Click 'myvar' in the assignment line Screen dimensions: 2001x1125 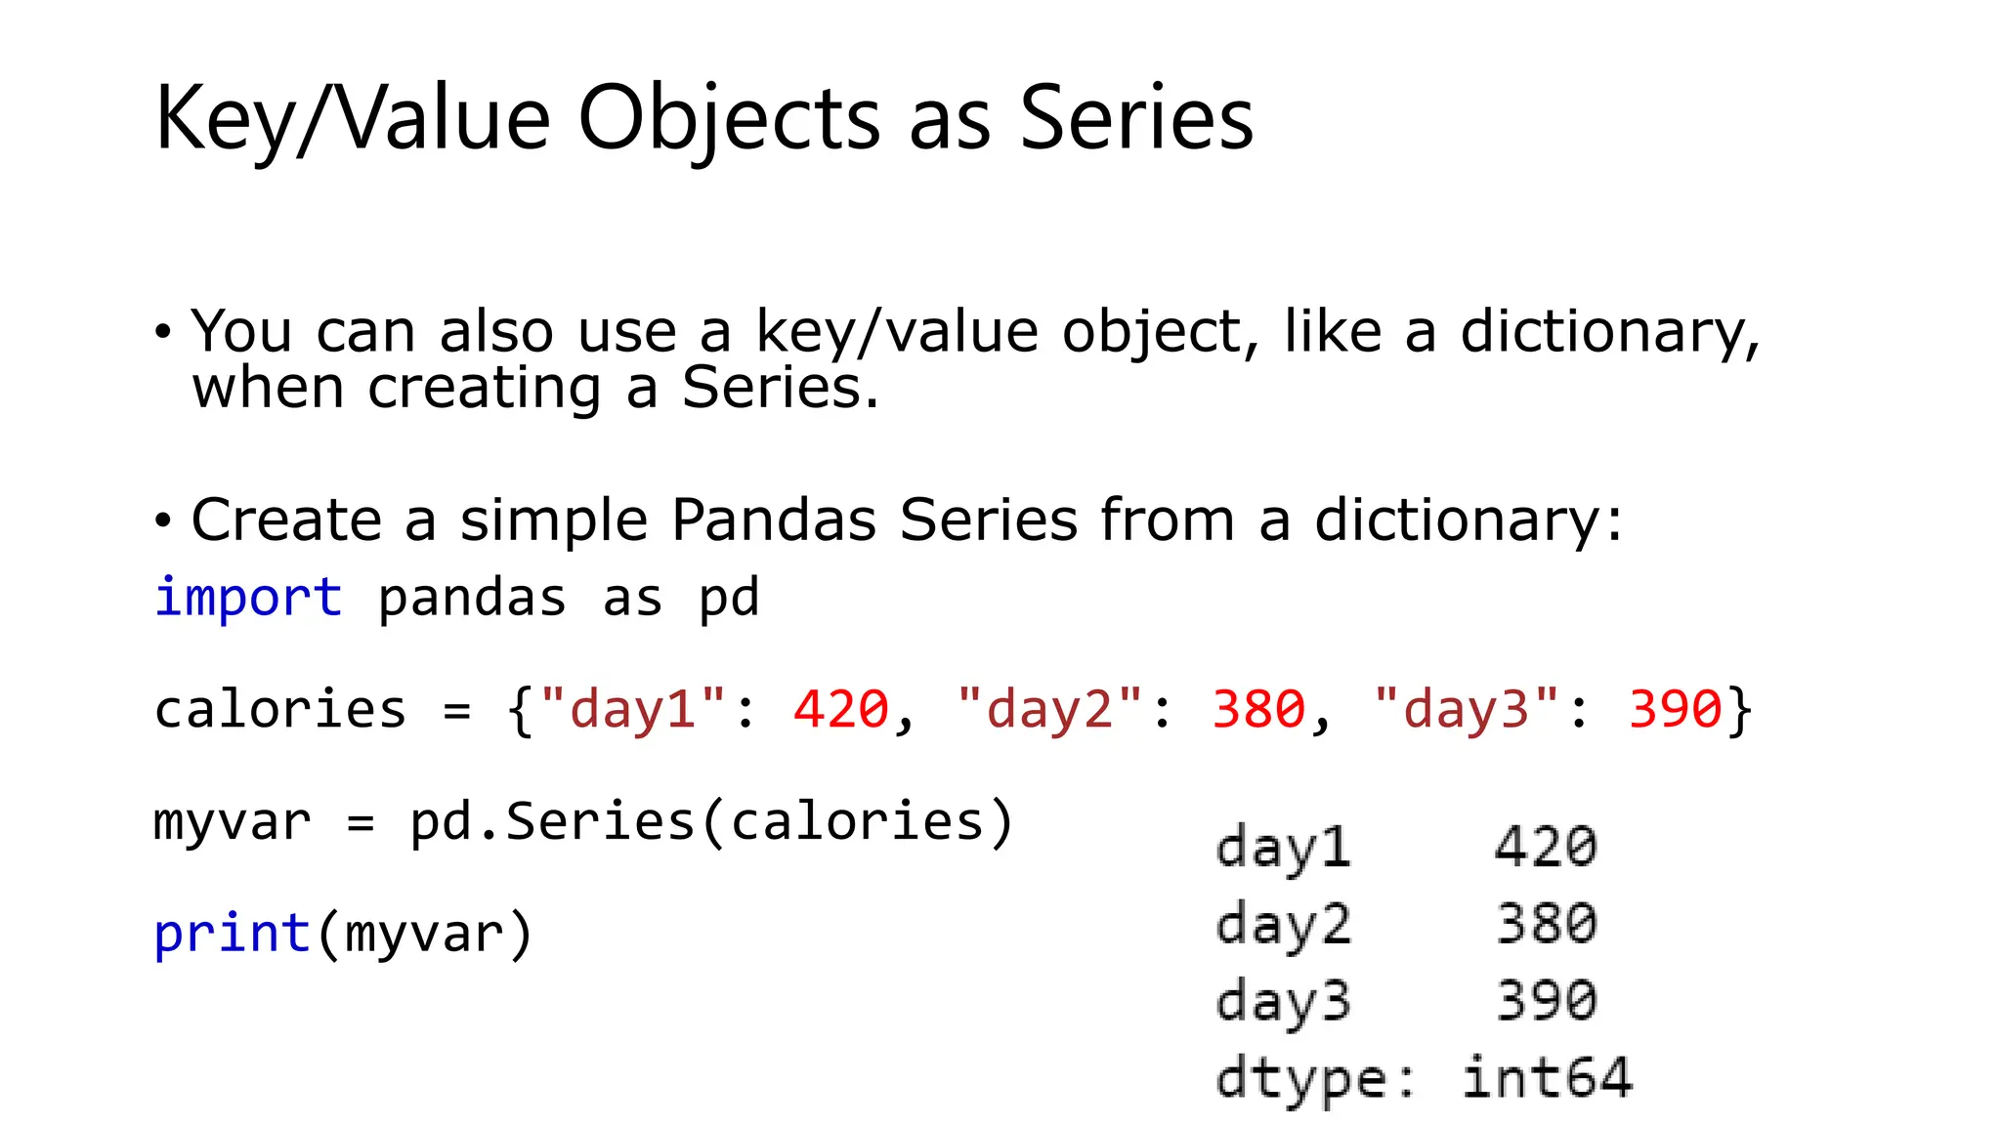(233, 822)
